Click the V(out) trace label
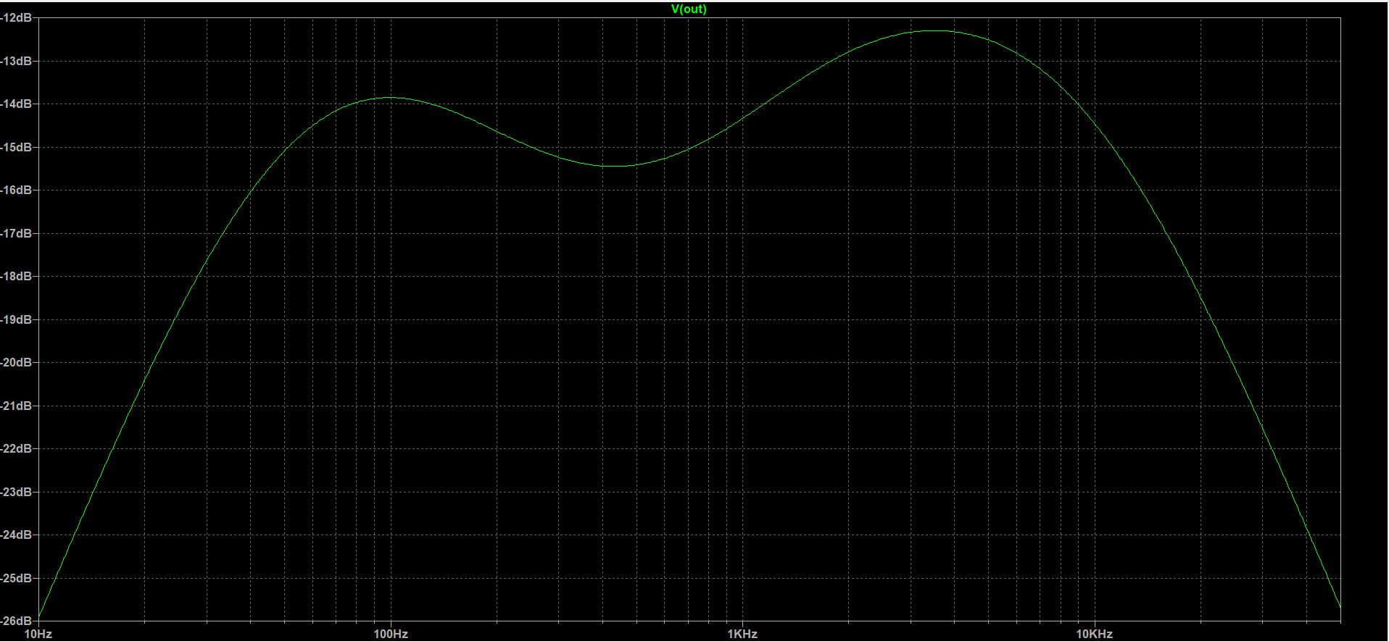This screenshot has width=1389, height=641. tap(689, 9)
